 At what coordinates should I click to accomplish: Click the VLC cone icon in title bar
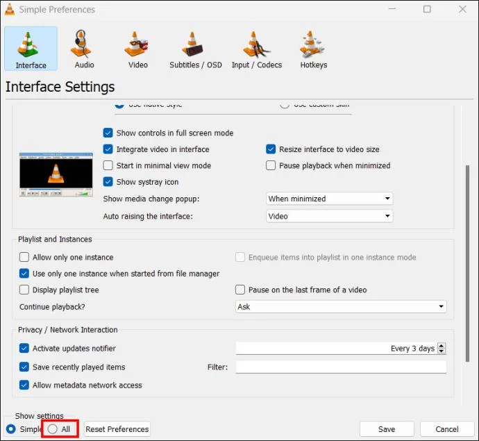(10, 9)
